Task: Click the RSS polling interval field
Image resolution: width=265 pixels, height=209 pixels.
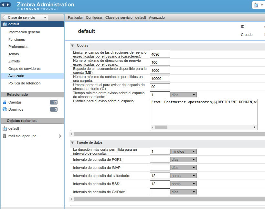Action: 160,184
